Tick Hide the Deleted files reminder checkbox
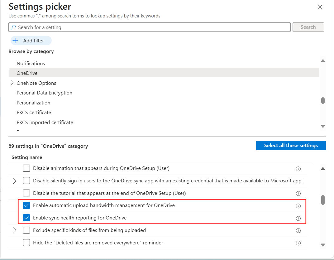The image size is (334, 260). click(x=26, y=243)
